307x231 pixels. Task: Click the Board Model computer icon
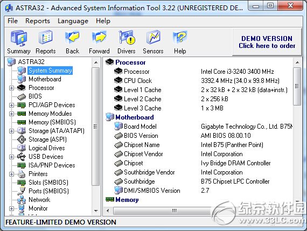pyautogui.click(x=118, y=126)
